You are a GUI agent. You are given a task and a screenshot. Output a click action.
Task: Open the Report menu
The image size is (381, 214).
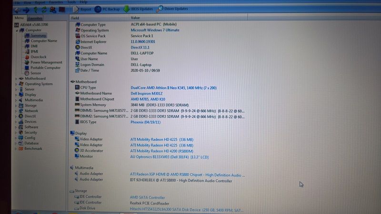pyautogui.click(x=40, y=2)
